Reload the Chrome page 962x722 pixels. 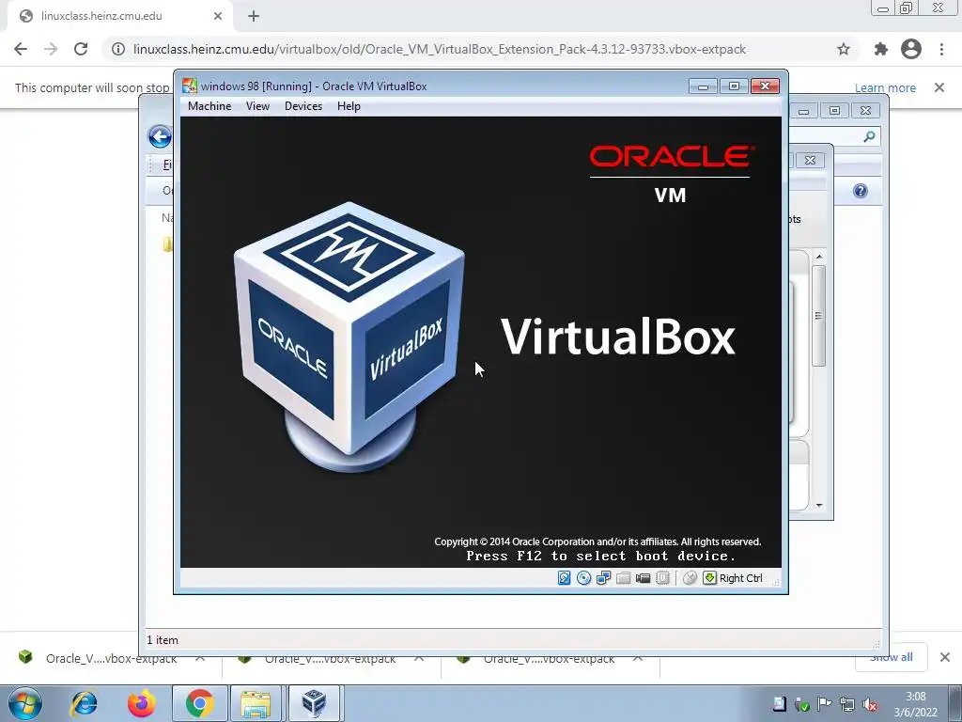[81, 49]
